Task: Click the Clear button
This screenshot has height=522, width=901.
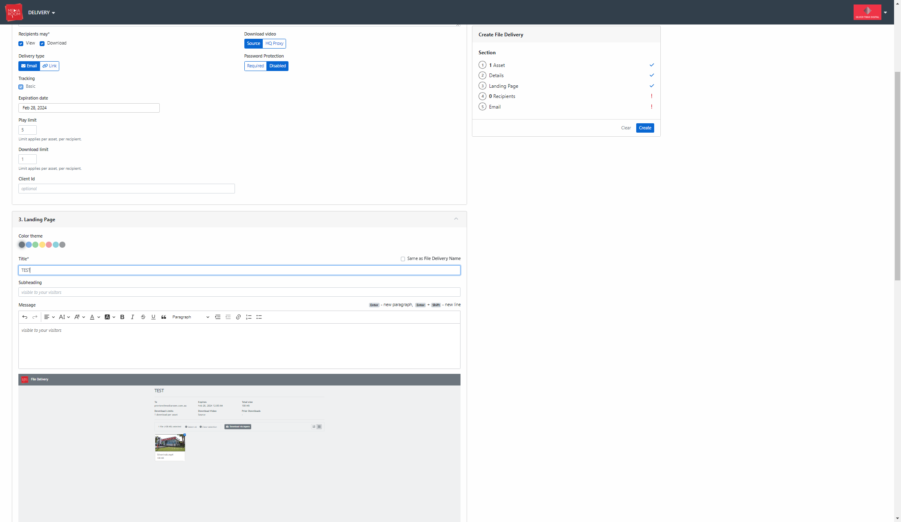Action: pyautogui.click(x=626, y=128)
